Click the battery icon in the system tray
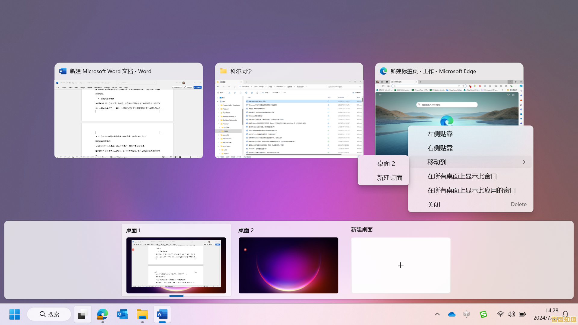 (x=522, y=314)
